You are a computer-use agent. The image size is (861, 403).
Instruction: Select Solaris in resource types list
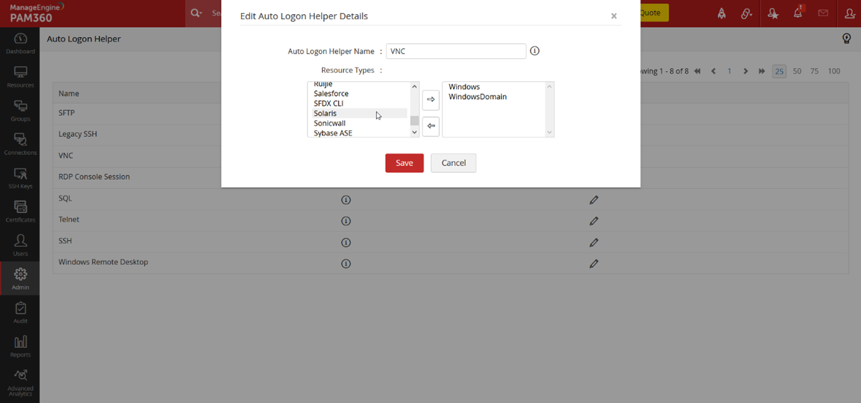[x=326, y=113]
